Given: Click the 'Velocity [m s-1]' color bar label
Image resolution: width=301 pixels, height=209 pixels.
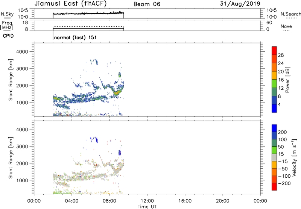Looking at the screenshot, I should click(x=294, y=157).
